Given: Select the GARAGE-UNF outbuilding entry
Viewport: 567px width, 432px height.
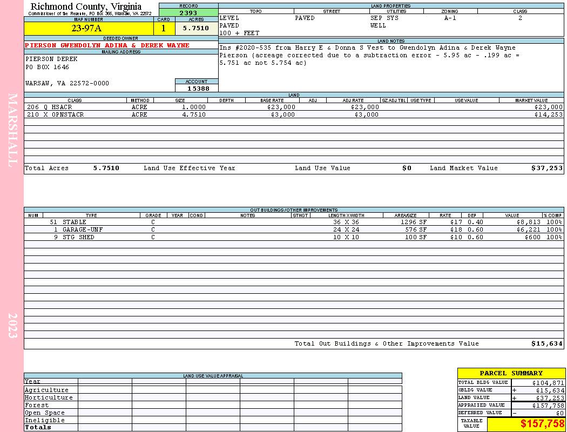Looking at the screenshot, I should pyautogui.click(x=294, y=230).
